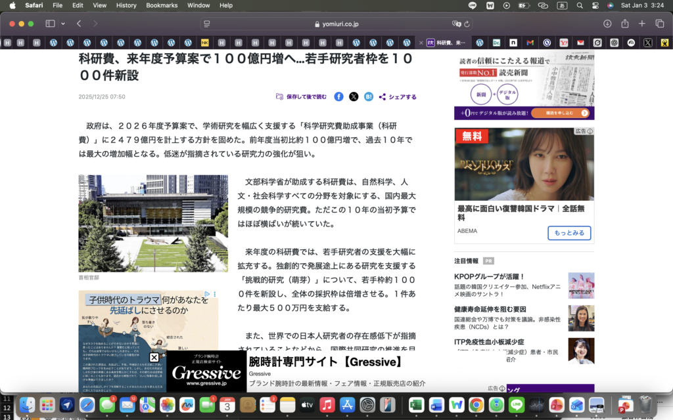Share the article on X
Screen dimensions: 673x420
coord(353,96)
